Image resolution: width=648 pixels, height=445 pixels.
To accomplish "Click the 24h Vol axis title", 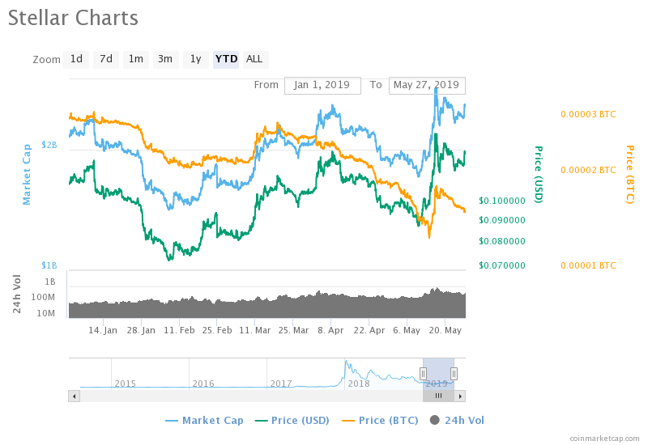I will pyautogui.click(x=16, y=295).
